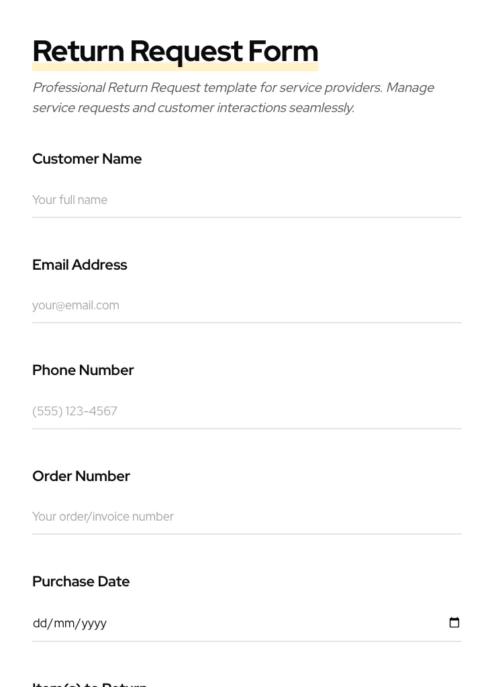Image resolution: width=494 pixels, height=687 pixels.
Task: Click the word 'Return' in the page title
Action: [78, 52]
